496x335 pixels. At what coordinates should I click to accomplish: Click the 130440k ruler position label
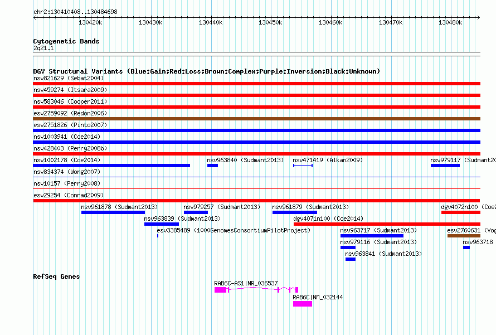click(x=211, y=22)
